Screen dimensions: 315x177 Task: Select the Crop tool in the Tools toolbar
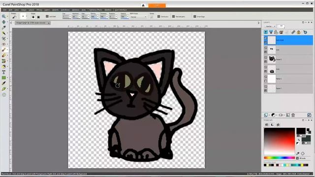click(x=3, y=38)
